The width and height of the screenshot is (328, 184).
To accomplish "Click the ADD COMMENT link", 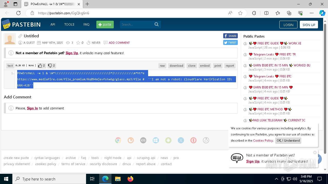I will [119, 43].
